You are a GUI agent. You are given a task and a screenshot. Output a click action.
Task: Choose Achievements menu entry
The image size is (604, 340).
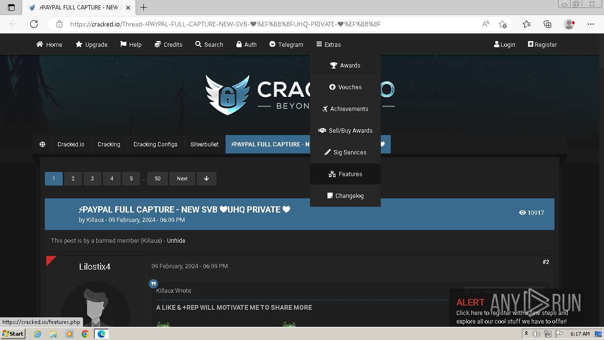(x=345, y=109)
